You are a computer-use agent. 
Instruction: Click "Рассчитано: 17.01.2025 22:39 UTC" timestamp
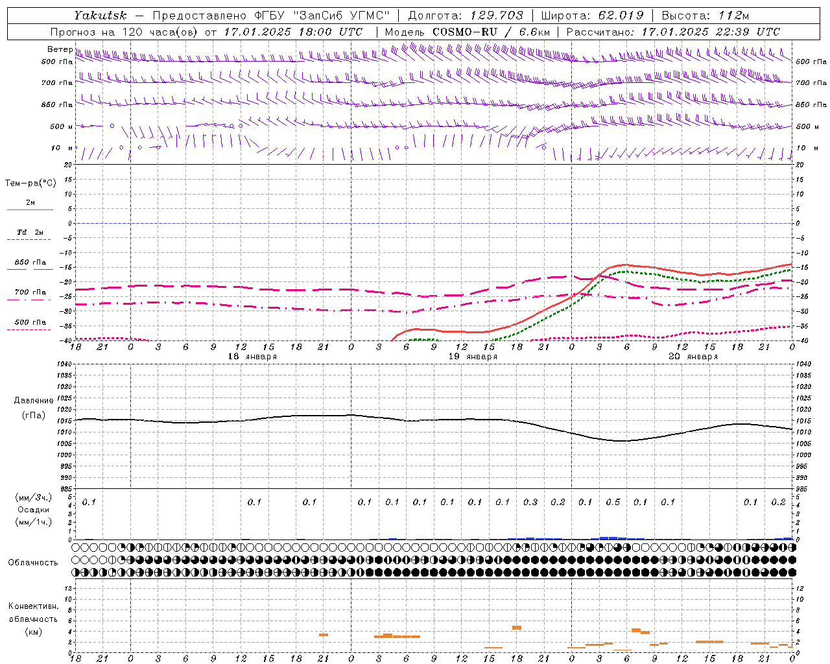coord(673,32)
